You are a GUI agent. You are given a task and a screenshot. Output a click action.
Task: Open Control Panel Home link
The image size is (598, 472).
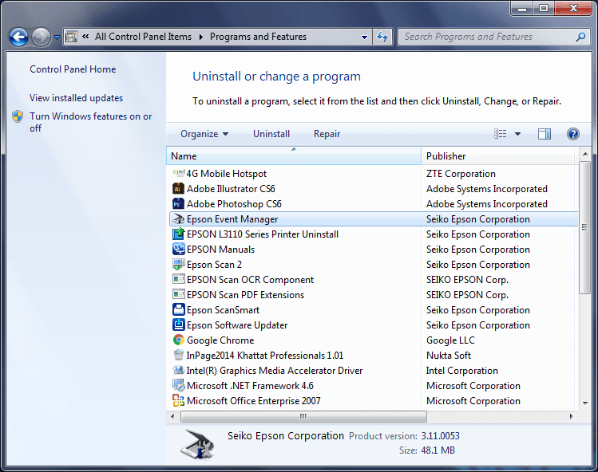[73, 69]
